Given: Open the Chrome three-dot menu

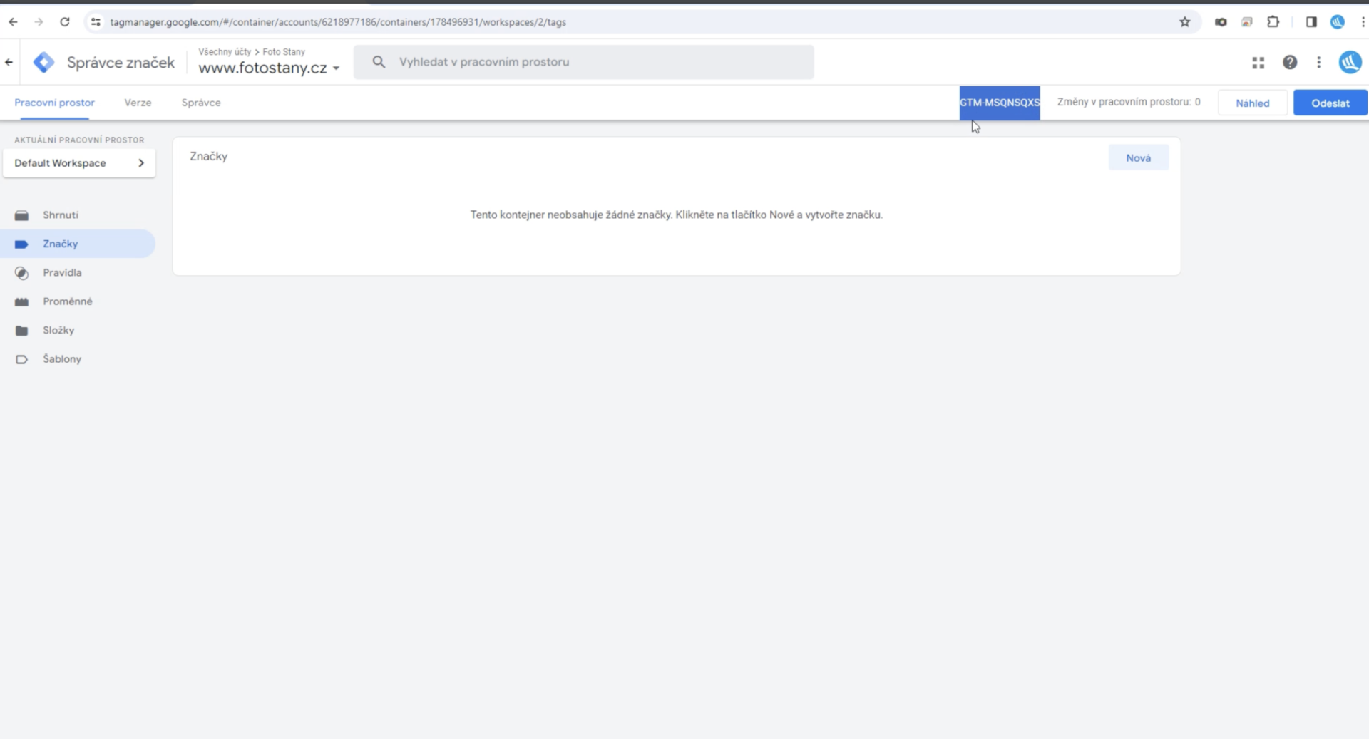Looking at the screenshot, I should pyautogui.click(x=1363, y=22).
